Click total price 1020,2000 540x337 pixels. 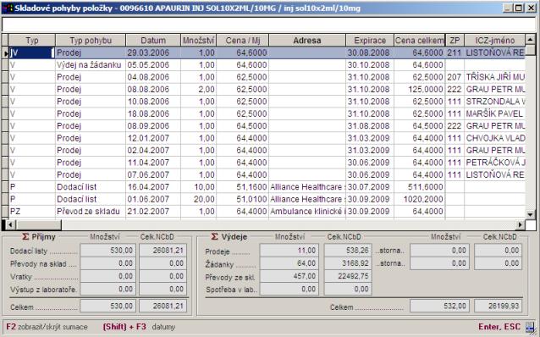420,199
